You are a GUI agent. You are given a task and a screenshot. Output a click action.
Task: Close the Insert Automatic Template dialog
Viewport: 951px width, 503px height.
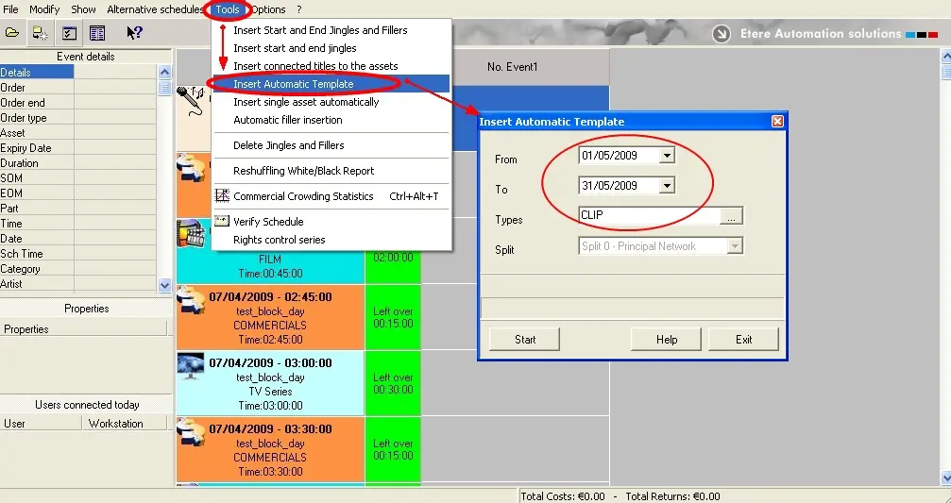coord(777,122)
